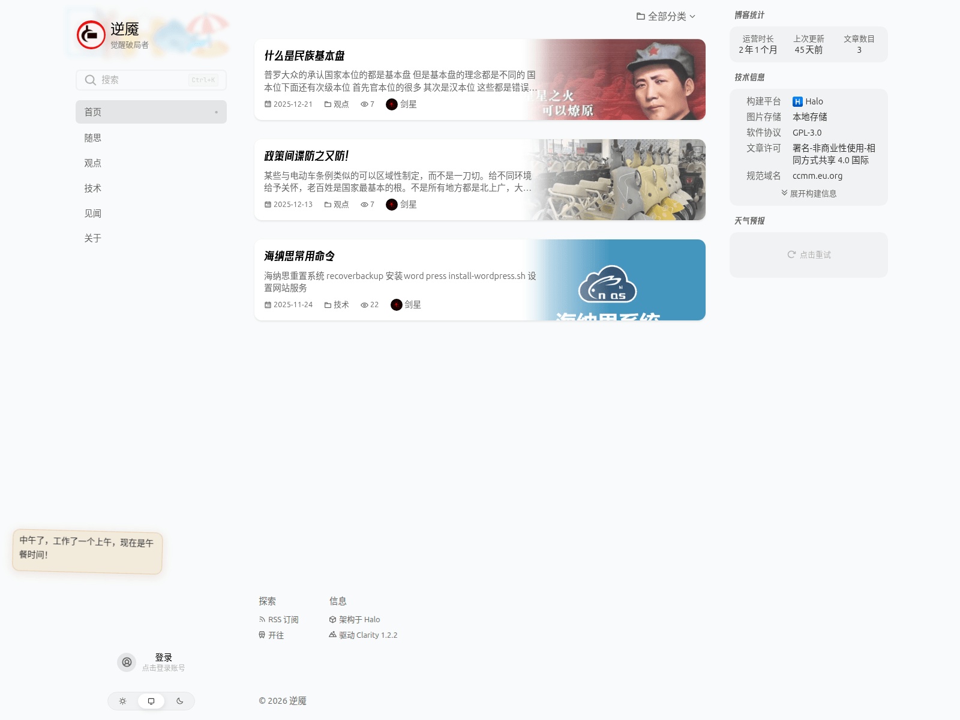
Task: Click the author avatar on 政策间谍防之又防 post
Action: 392,205
